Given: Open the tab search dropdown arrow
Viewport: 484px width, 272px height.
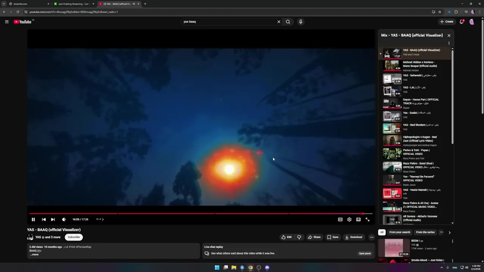Looking at the screenshot, I should (3, 4).
